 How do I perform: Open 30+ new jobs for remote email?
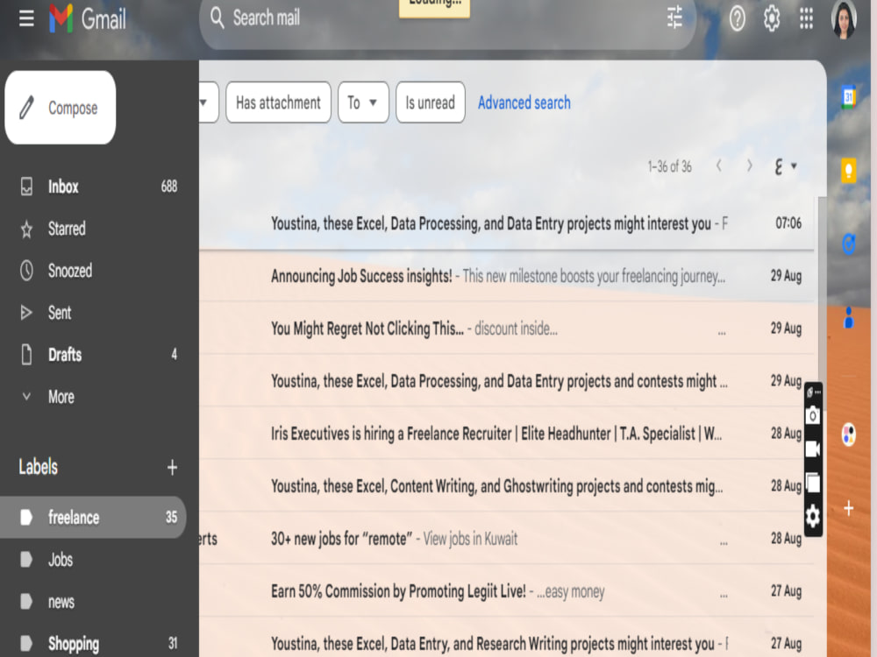507,539
